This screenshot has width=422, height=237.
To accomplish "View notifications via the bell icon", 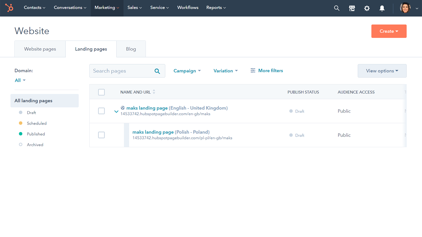I will 382,8.
